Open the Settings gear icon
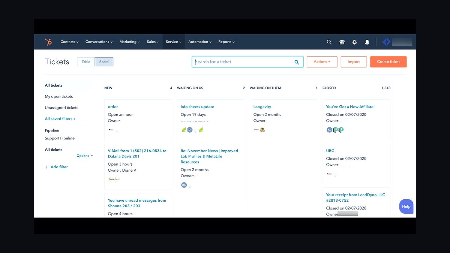Viewport: 450px width, 253px height. [x=355, y=42]
